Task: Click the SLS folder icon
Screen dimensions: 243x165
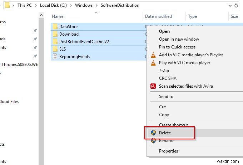Action: point(55,49)
